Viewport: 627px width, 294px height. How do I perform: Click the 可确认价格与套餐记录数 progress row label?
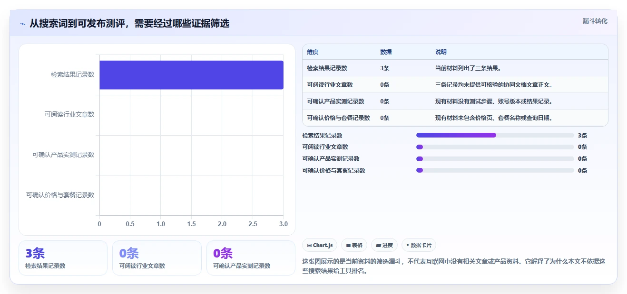pyautogui.click(x=333, y=170)
